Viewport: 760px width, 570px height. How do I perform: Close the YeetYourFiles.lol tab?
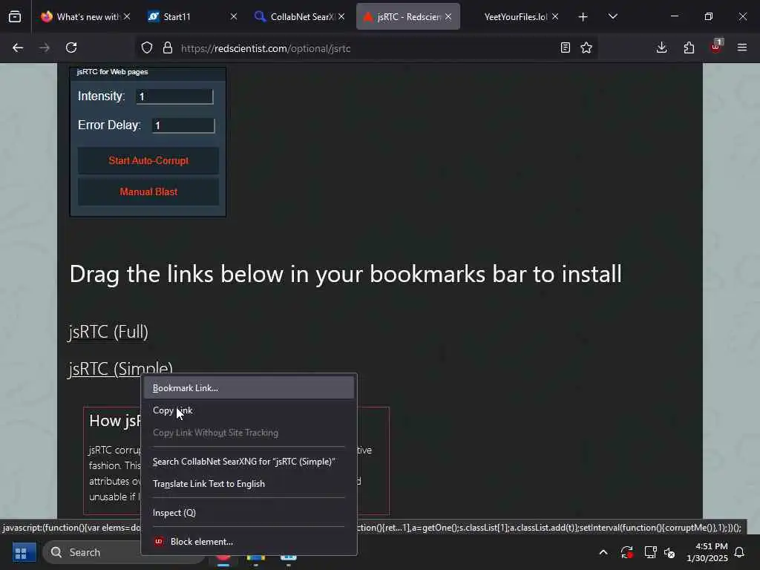tap(555, 16)
